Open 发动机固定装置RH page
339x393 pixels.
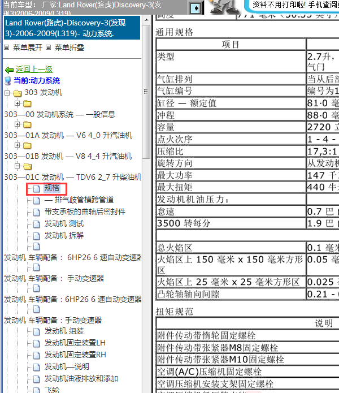75,355
